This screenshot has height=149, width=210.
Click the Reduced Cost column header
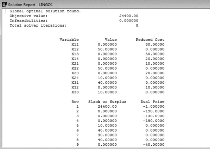point(150,40)
